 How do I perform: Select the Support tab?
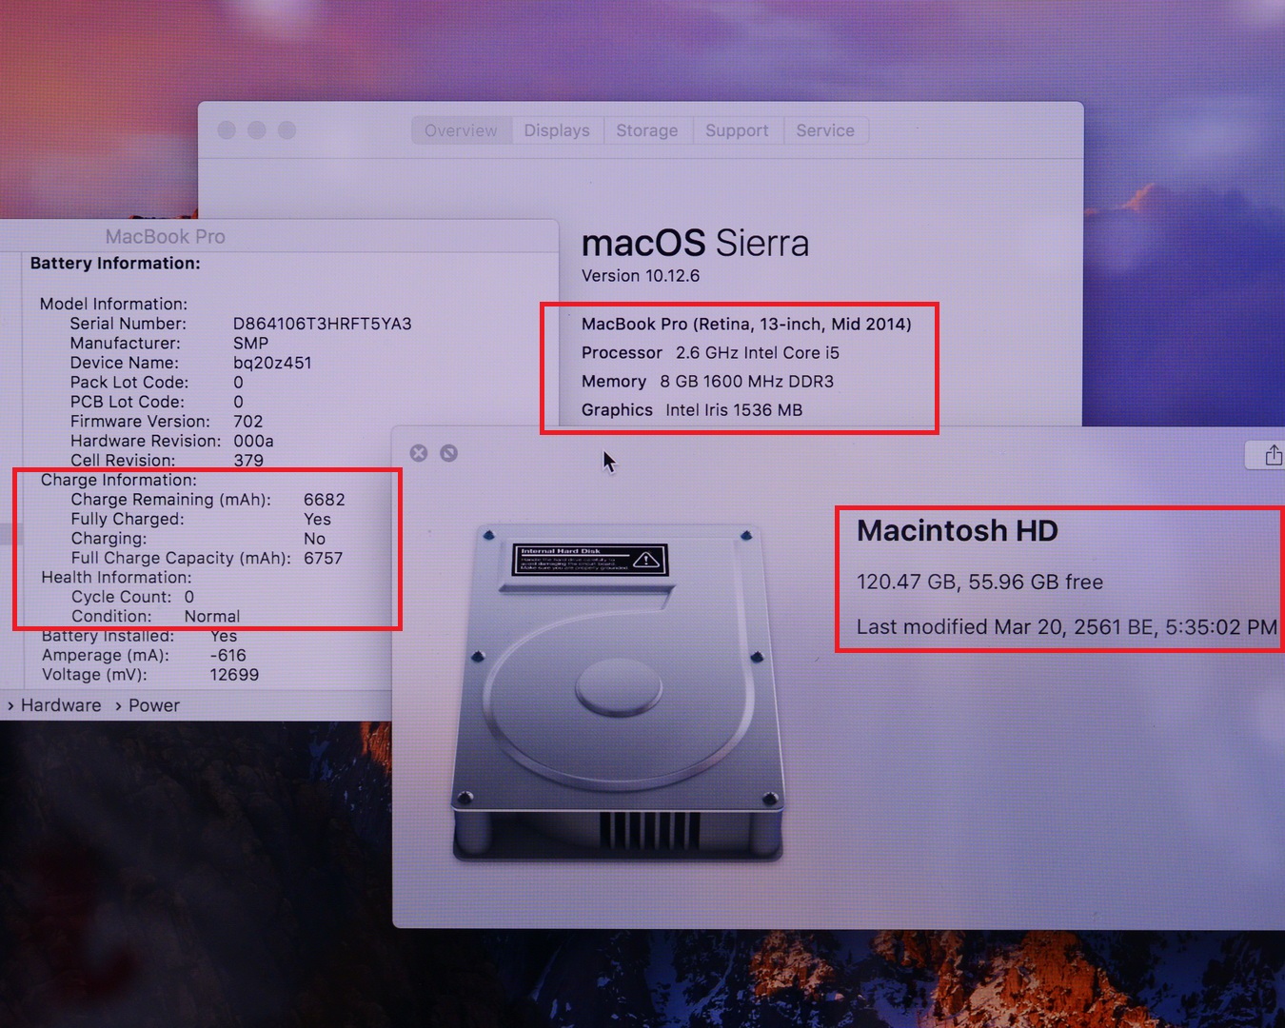pyautogui.click(x=737, y=130)
